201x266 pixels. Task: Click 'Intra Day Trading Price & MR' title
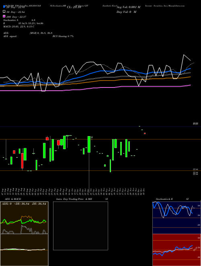[74, 199]
